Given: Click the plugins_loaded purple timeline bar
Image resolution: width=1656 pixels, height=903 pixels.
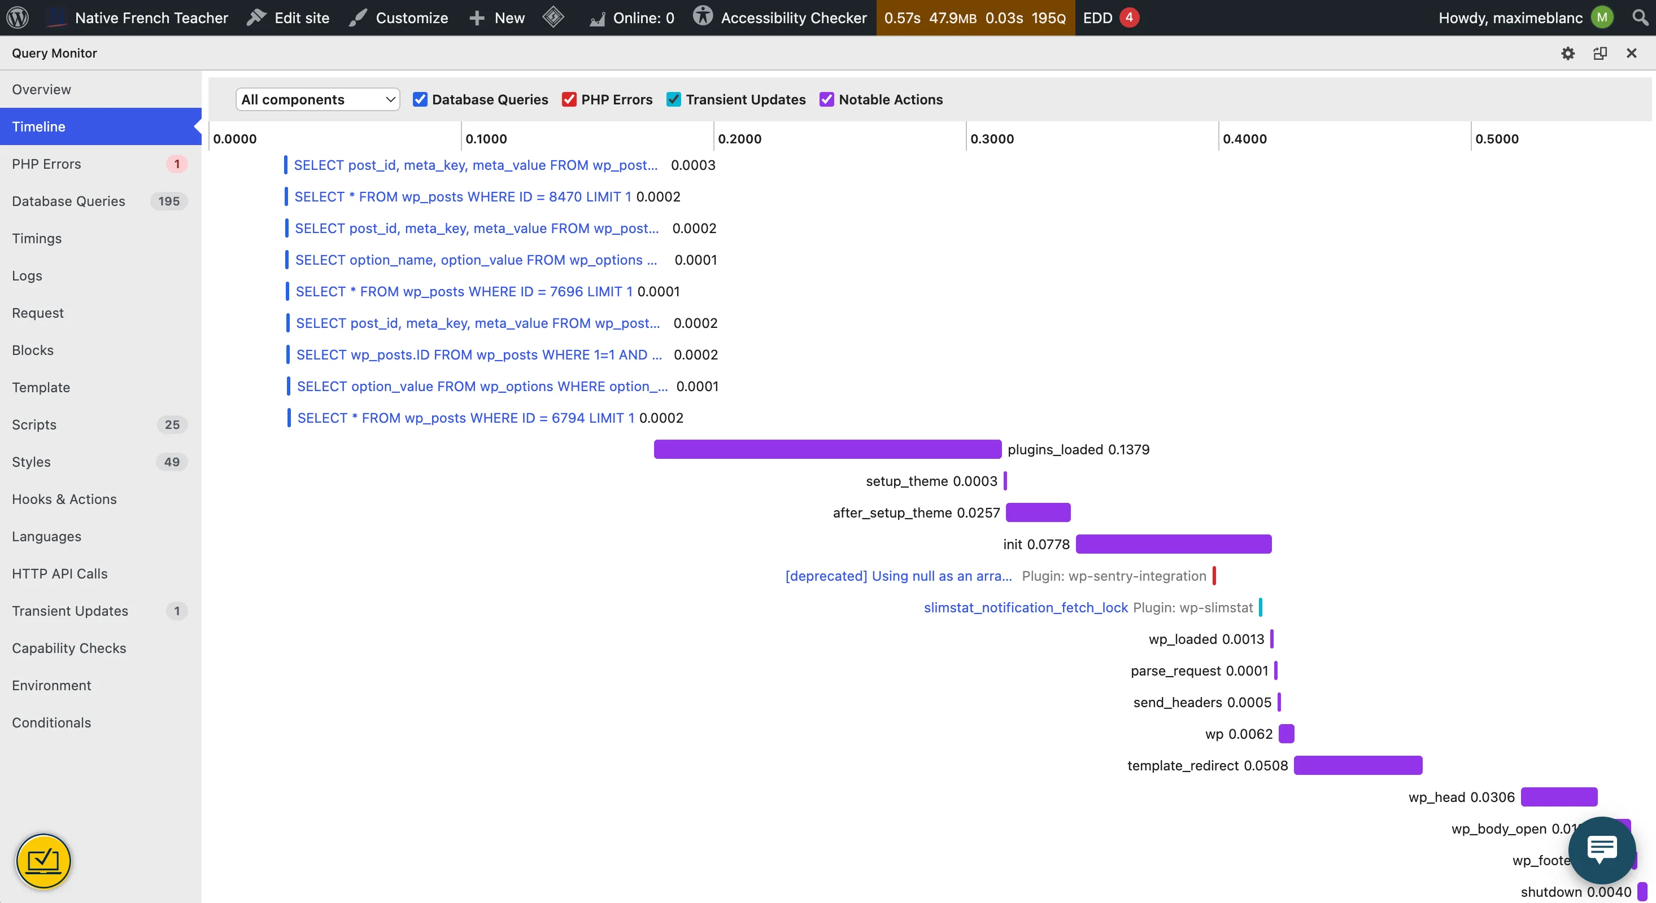Looking at the screenshot, I should tap(828, 450).
